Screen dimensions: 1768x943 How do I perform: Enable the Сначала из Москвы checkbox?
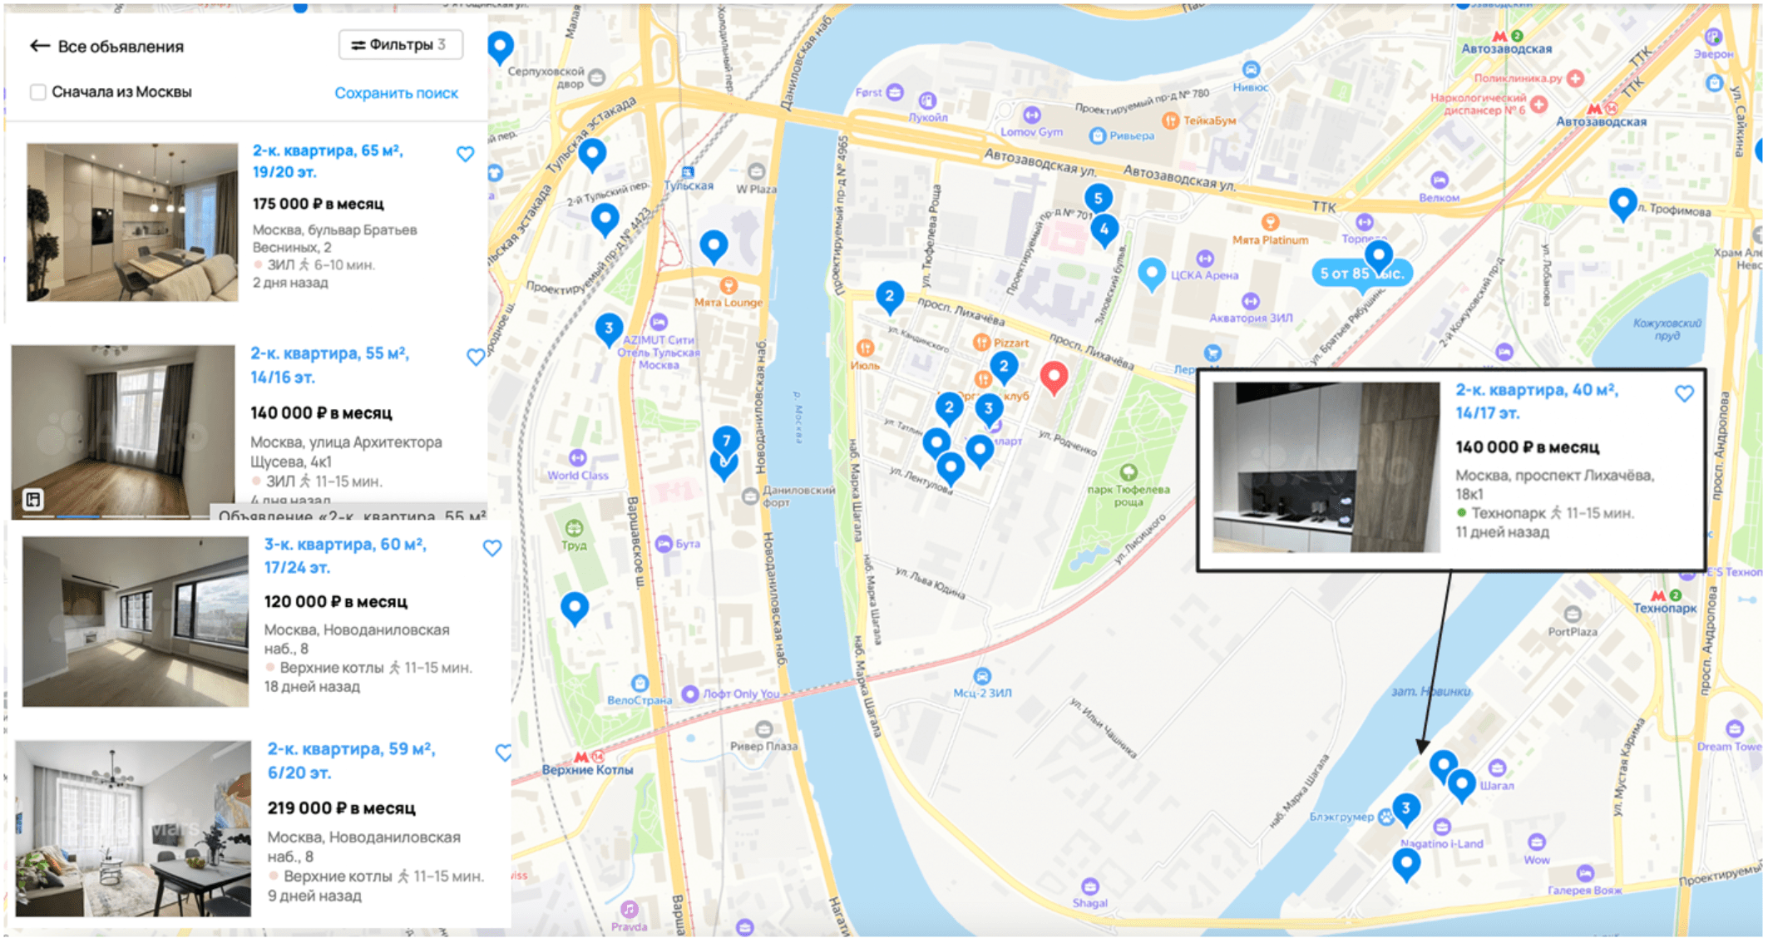coord(38,91)
